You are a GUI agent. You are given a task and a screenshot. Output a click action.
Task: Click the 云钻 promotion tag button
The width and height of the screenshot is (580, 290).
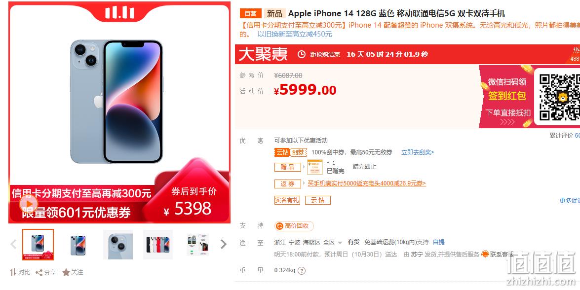click(318, 200)
